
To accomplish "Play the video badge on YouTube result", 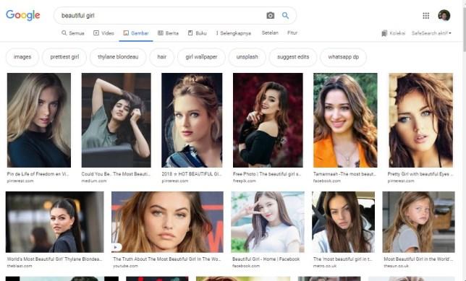I will point(116,247).
